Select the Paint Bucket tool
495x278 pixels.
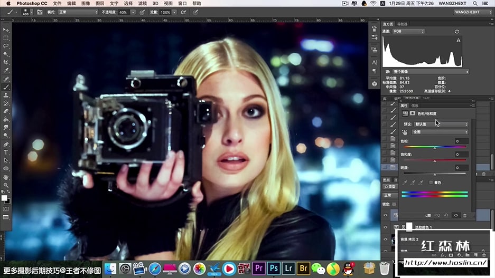[6, 119]
